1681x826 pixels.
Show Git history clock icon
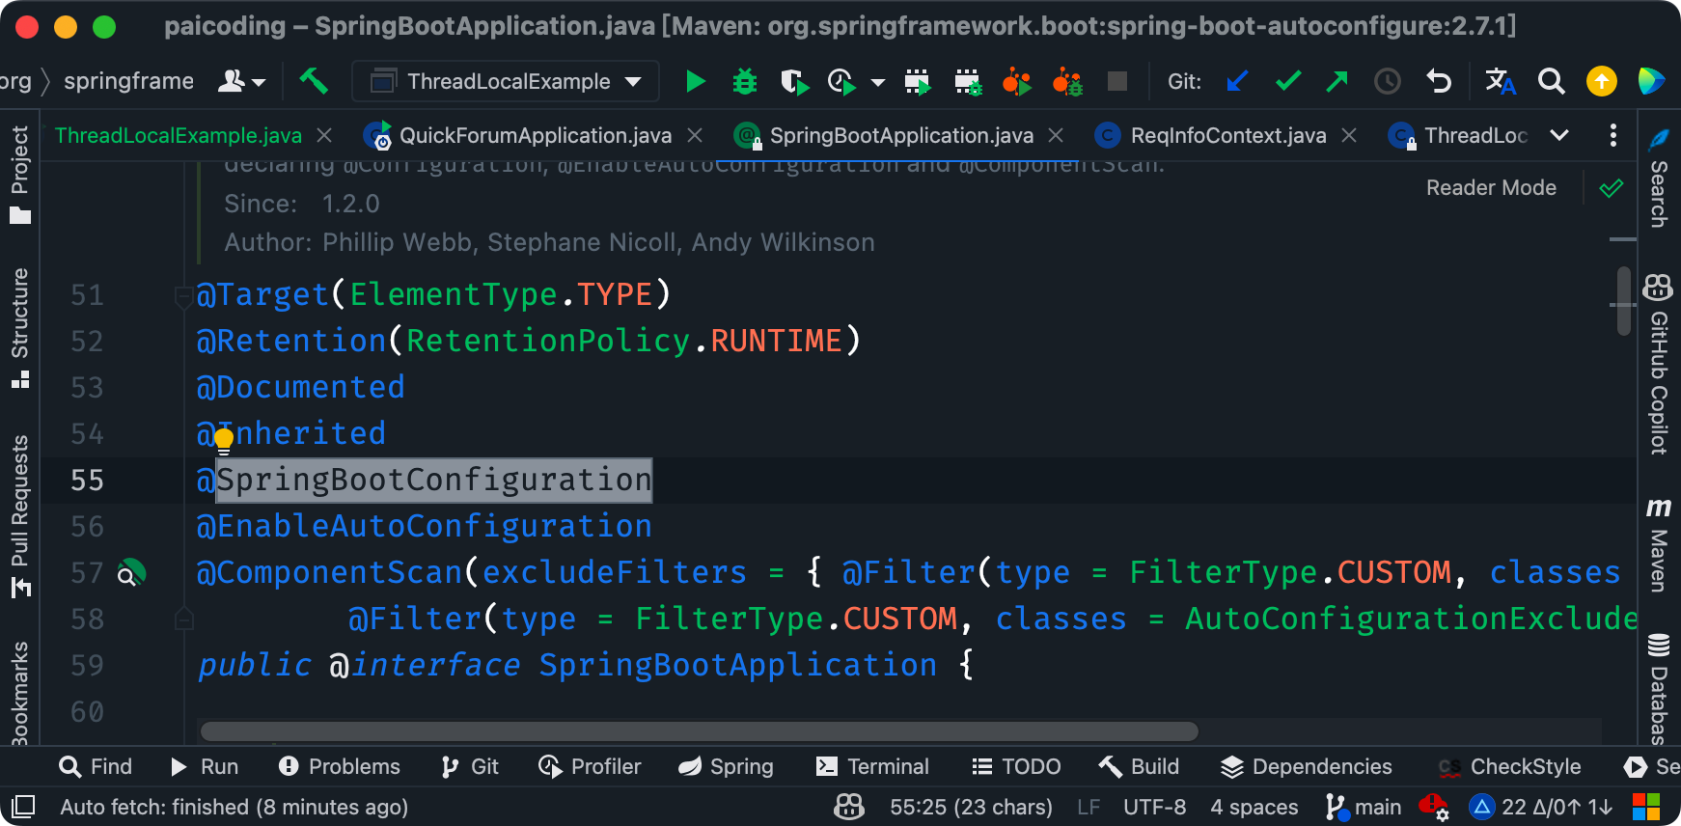pos(1388,81)
